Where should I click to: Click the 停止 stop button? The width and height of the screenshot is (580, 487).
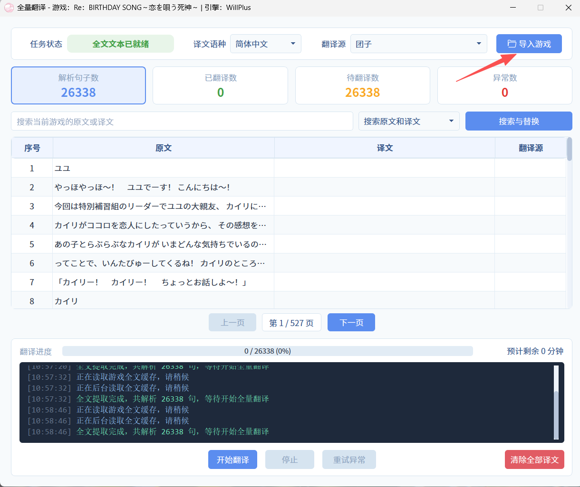290,459
